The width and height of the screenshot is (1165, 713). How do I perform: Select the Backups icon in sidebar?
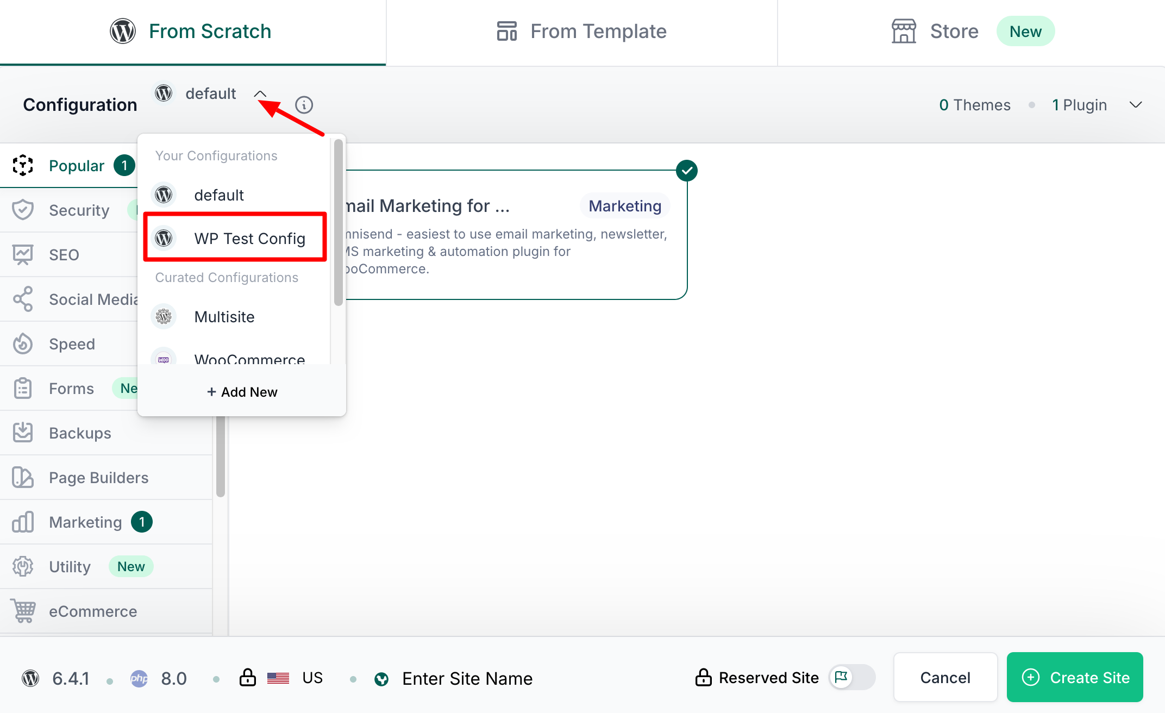pos(23,433)
